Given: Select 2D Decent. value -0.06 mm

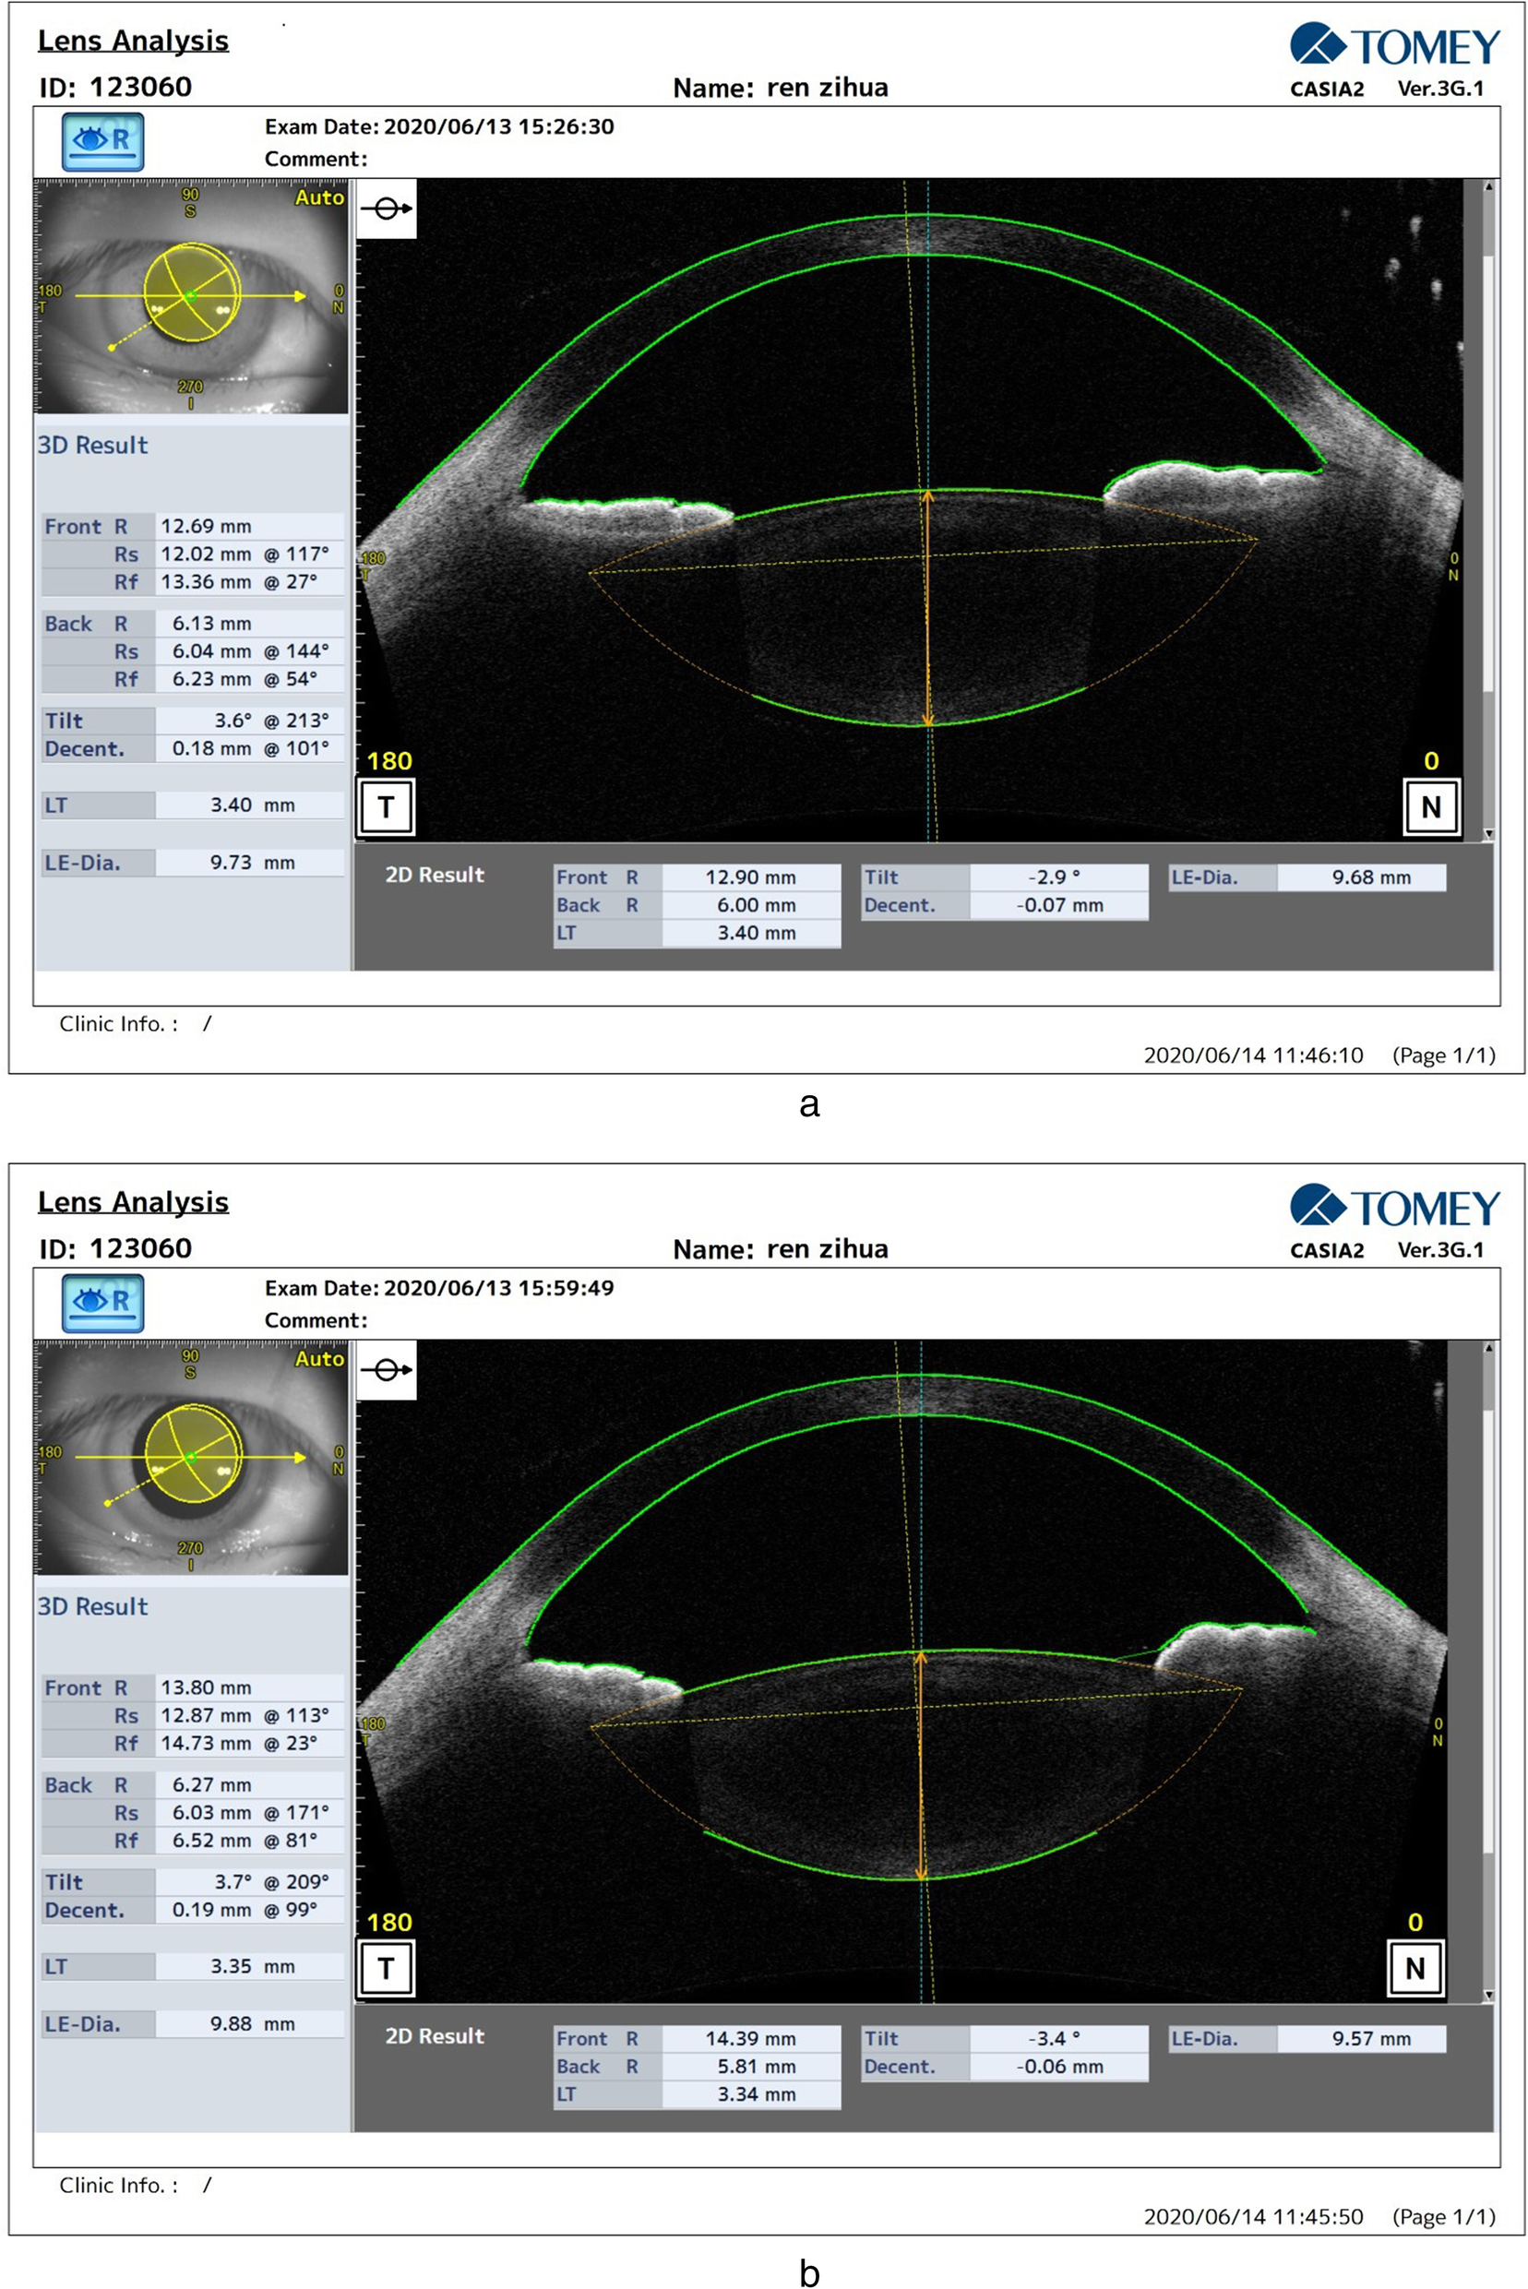Looking at the screenshot, I should [1058, 2067].
